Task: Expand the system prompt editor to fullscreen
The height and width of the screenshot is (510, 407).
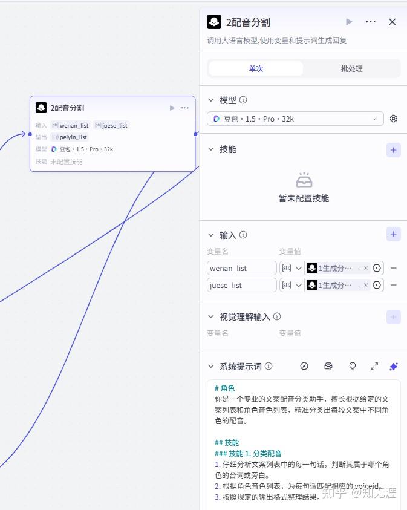Action: click(374, 366)
